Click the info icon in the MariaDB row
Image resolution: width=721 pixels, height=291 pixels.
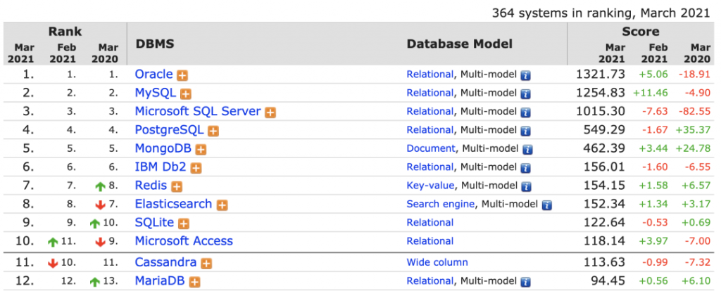click(x=525, y=282)
